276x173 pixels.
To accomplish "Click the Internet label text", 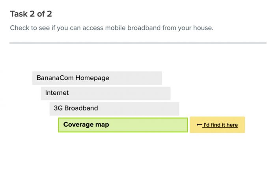I will coord(57,93).
